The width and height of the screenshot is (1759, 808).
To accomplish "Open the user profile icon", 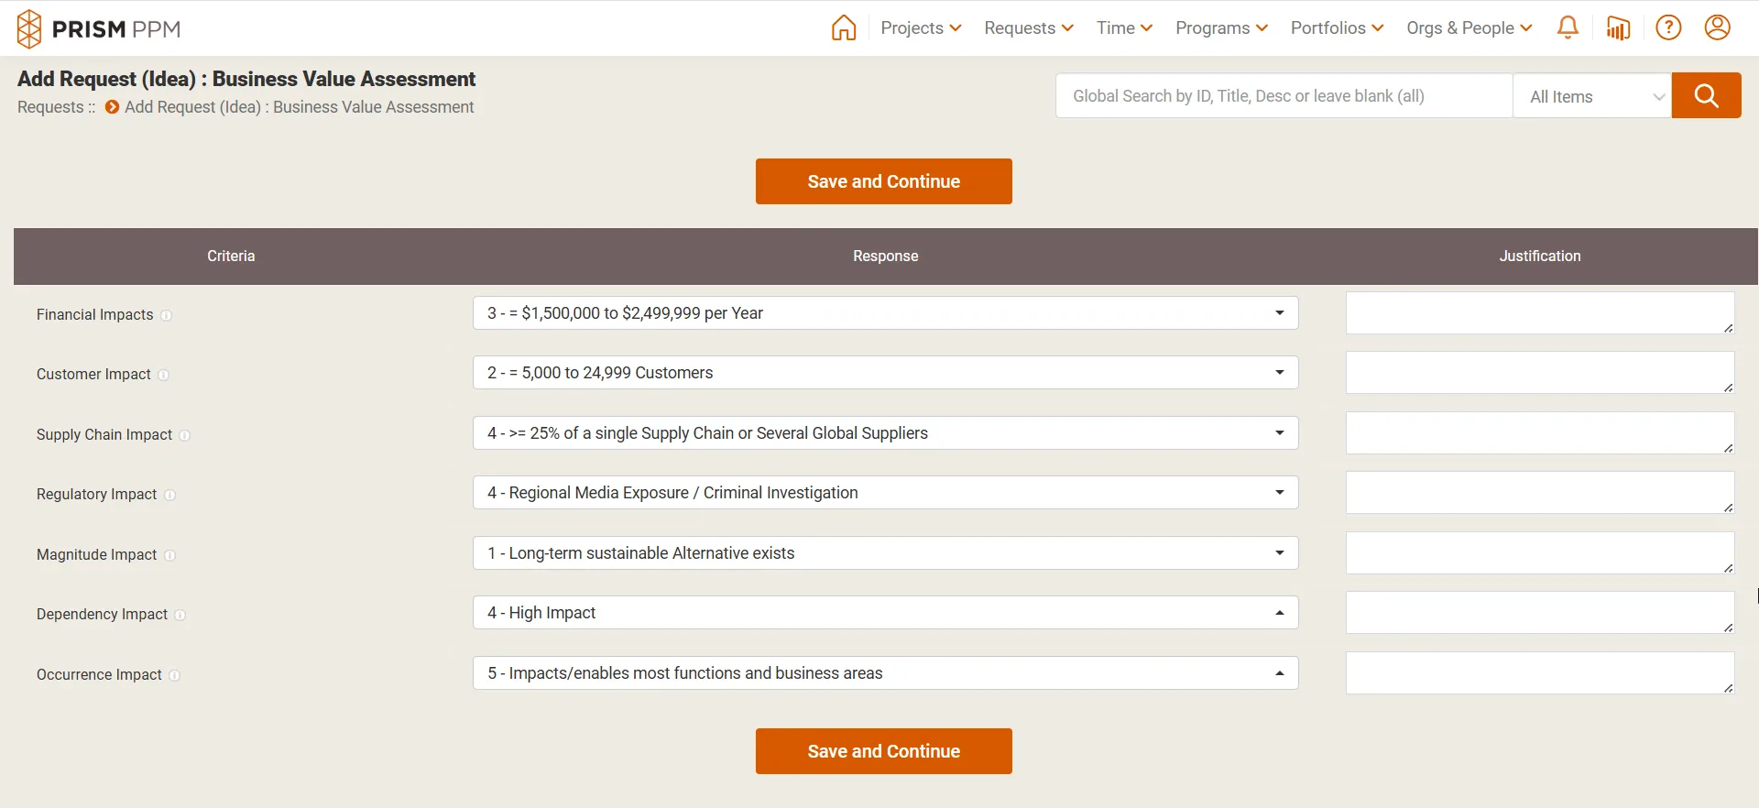I will point(1717,27).
